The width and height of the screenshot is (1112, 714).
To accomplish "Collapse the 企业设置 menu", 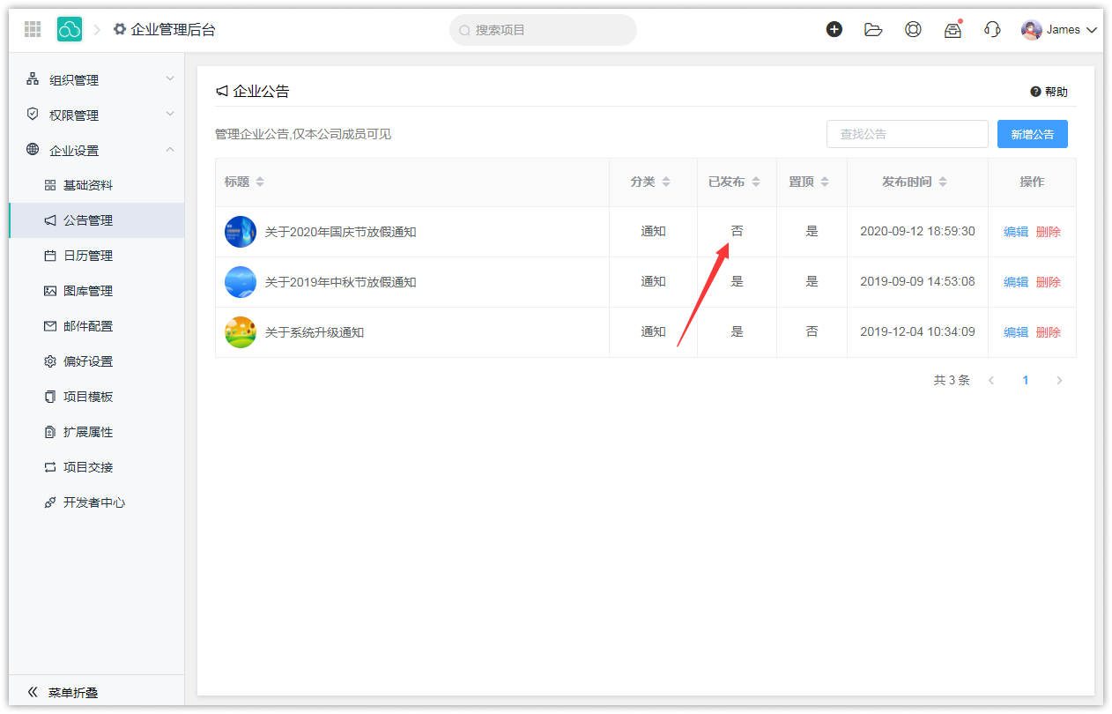I will click(97, 150).
